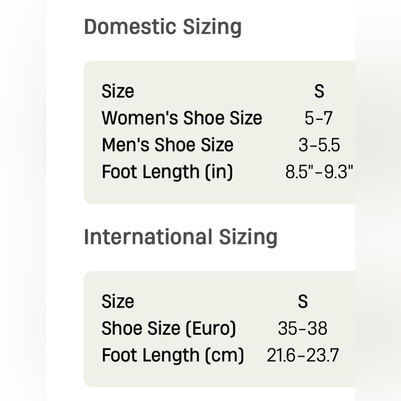
Task: Click the 8.5"-9.3" foot length value
Action: click(319, 172)
